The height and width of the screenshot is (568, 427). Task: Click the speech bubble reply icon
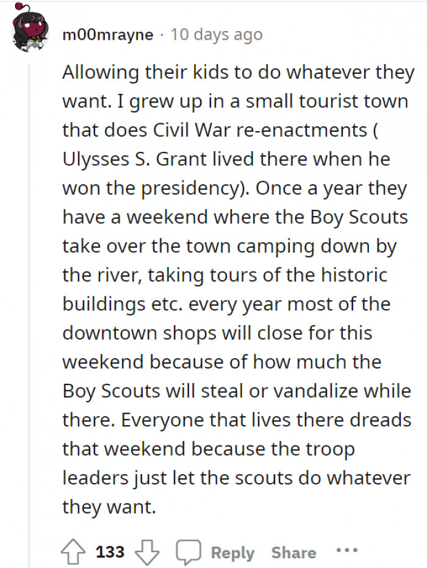(188, 552)
